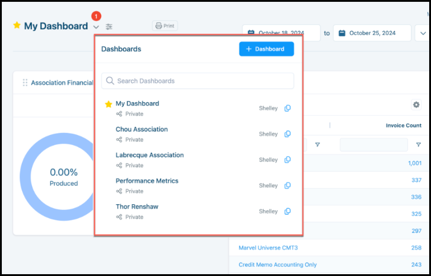Click the copy icon for My Dashboard
431x276 pixels.
287,108
